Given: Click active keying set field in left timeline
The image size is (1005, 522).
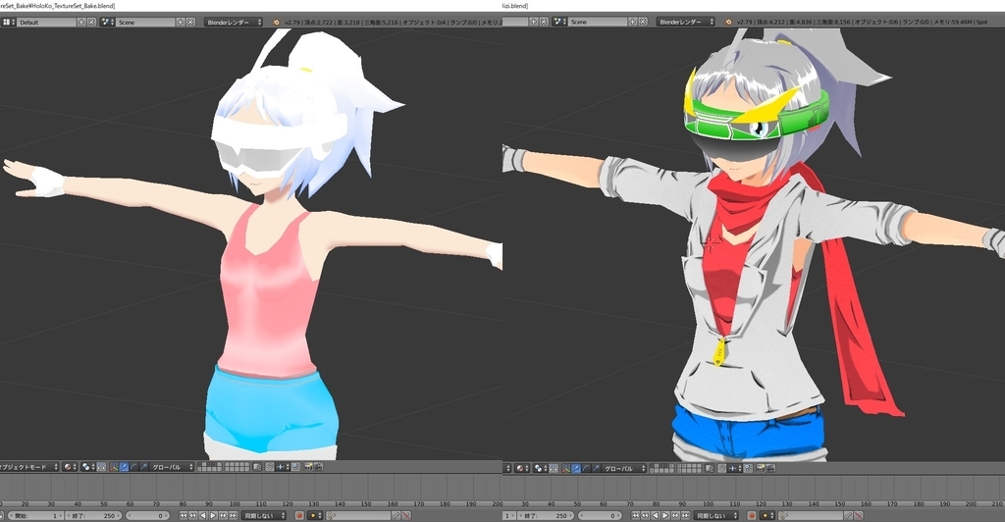Looking at the screenshot, I should [359, 515].
